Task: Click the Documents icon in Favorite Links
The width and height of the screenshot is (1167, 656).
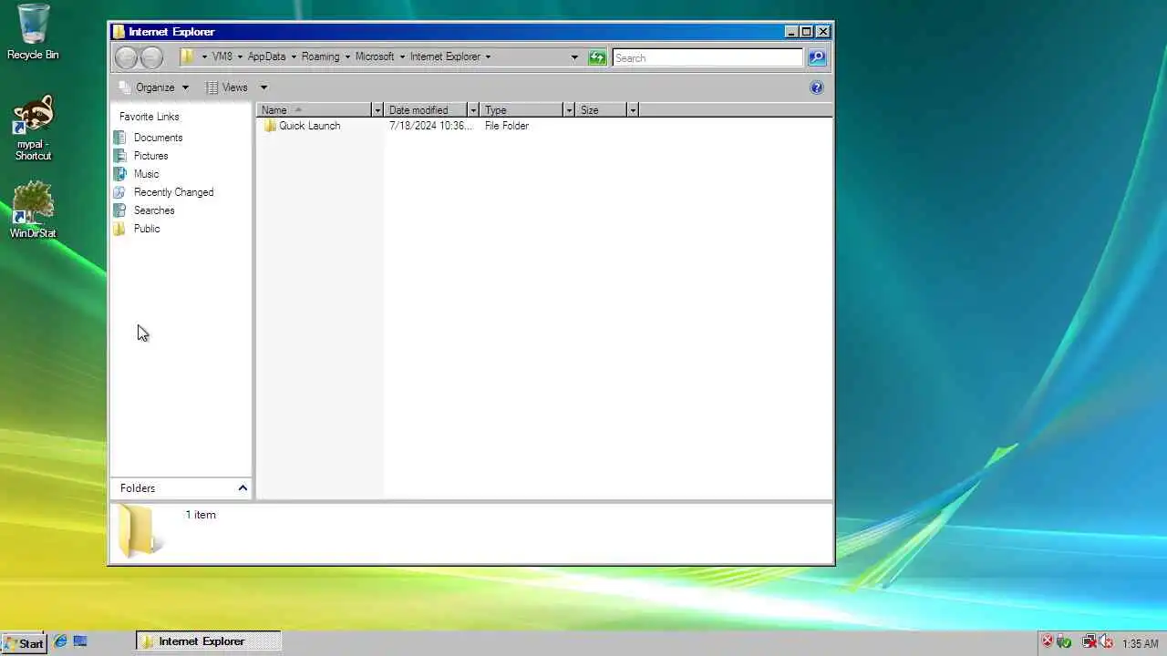Action: (x=119, y=138)
